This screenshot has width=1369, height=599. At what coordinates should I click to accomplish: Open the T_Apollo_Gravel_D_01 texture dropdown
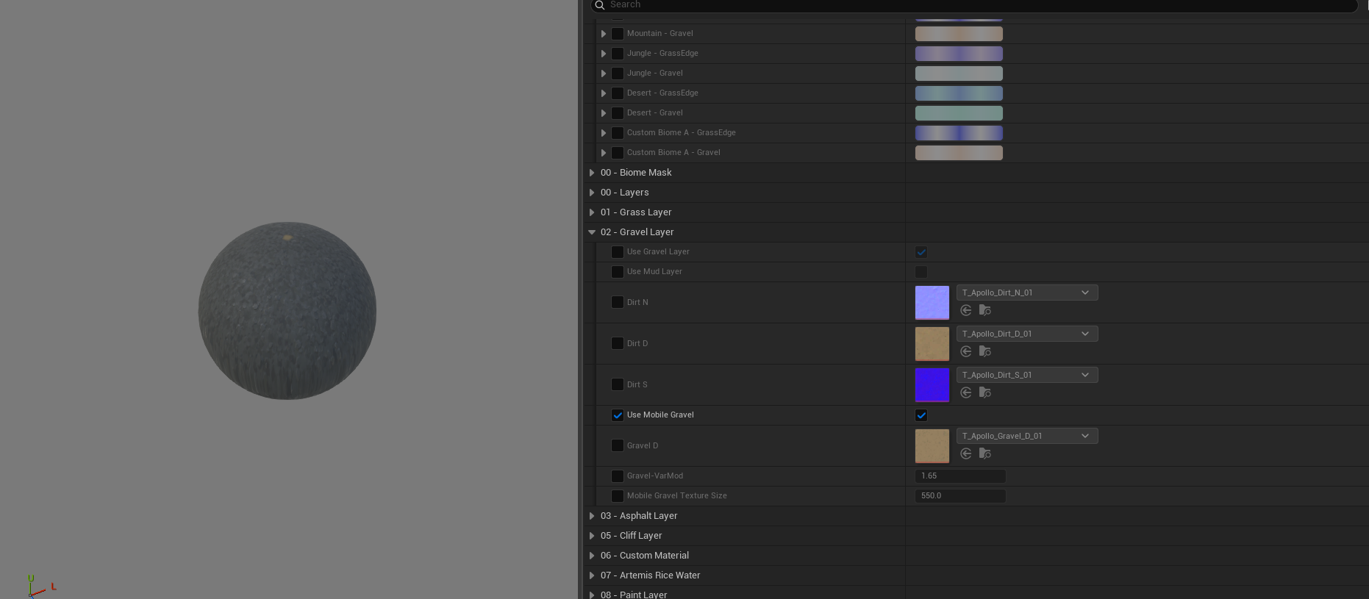pos(1026,436)
